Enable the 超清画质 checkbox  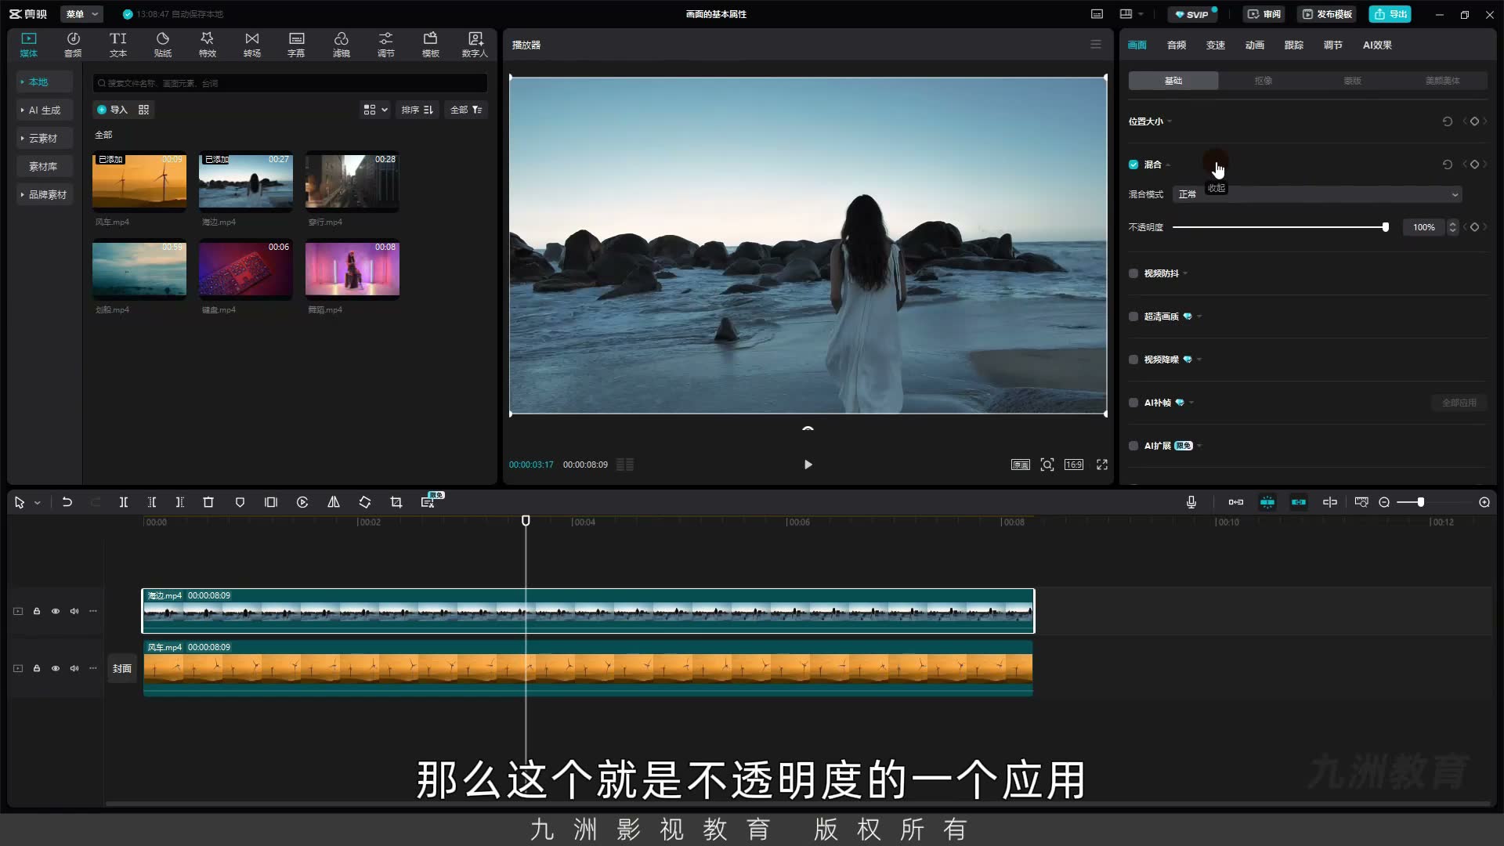click(1133, 316)
